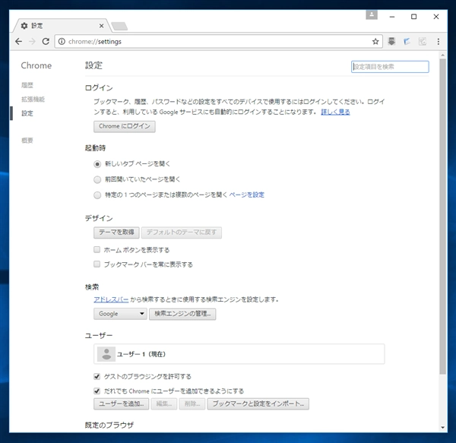Select 設定 in the sidebar

(27, 113)
